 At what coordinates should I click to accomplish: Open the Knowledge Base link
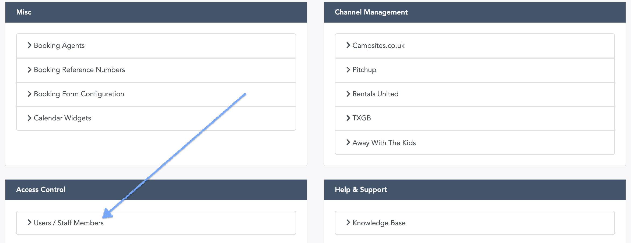pos(475,223)
